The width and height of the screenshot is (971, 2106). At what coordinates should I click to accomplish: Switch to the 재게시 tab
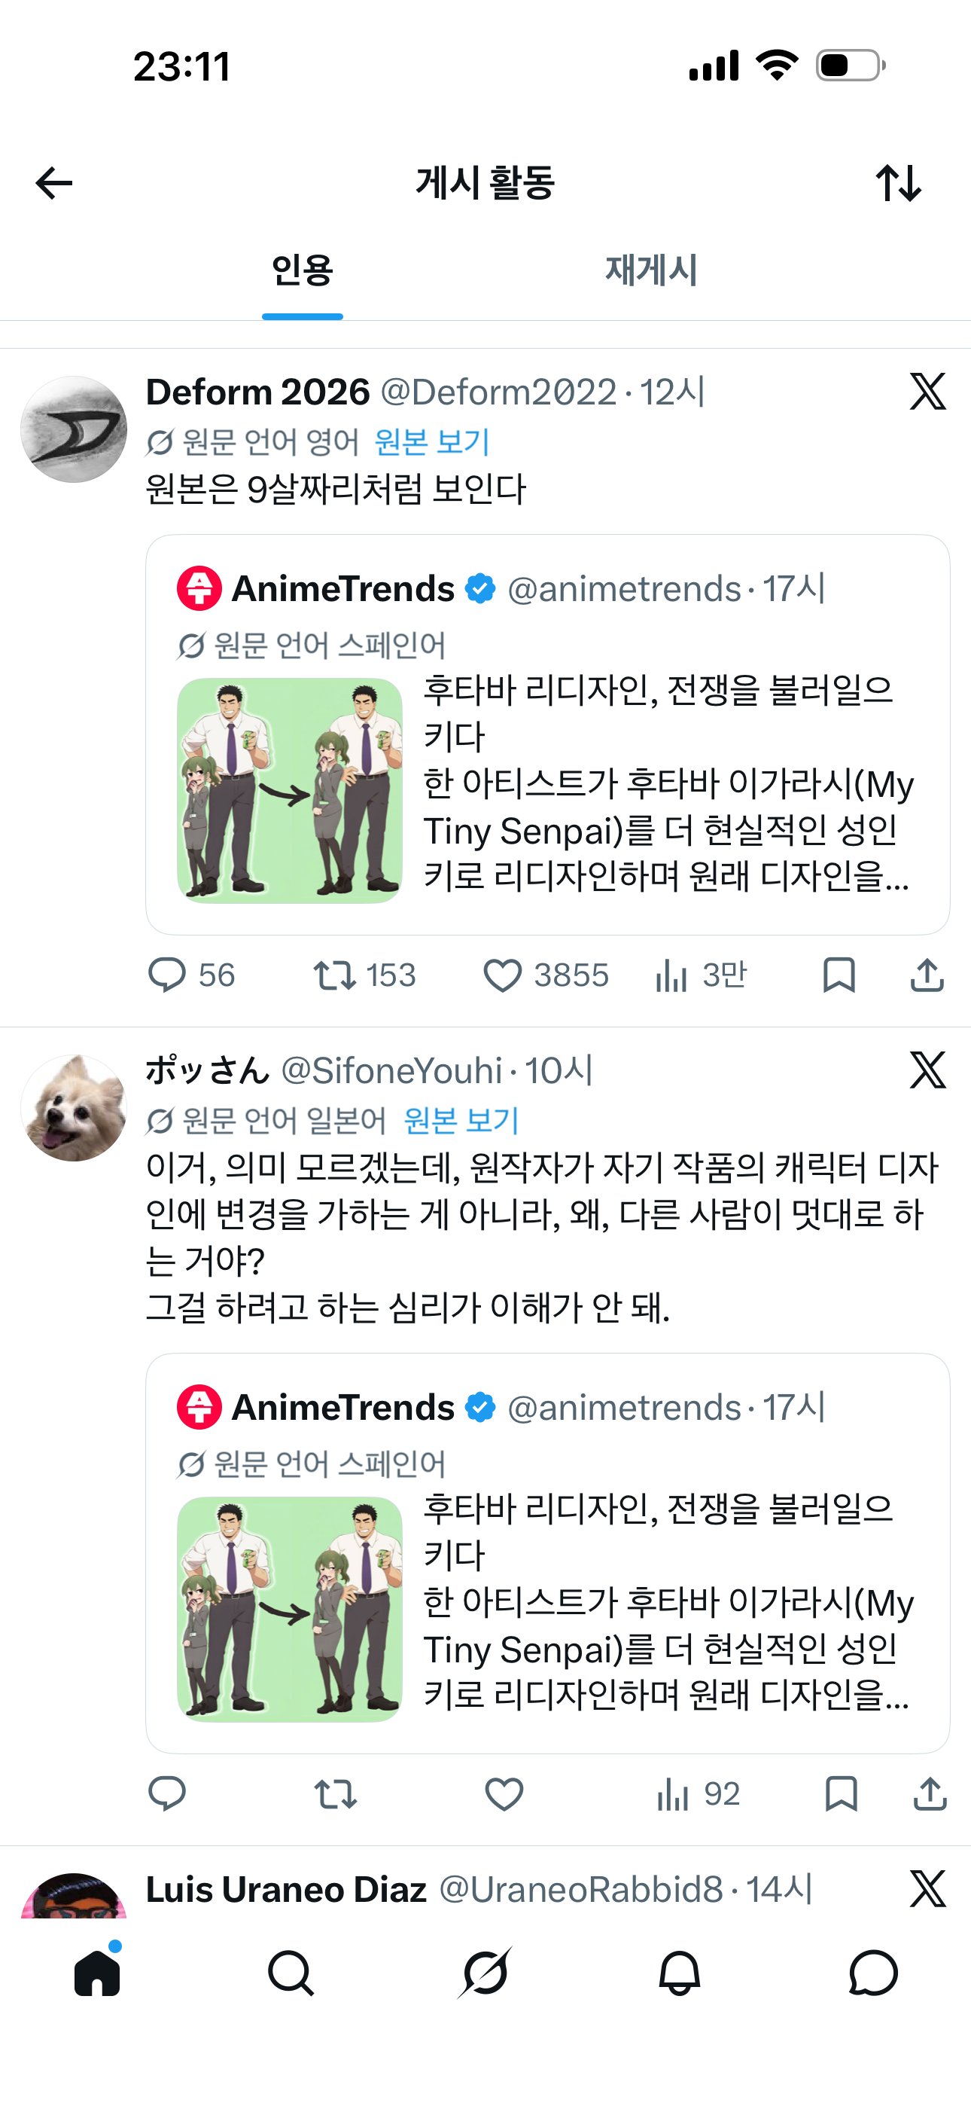pyautogui.click(x=651, y=270)
